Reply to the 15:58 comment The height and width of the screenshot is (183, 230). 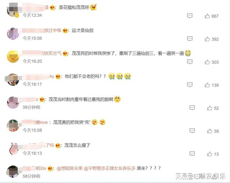pos(192,131)
